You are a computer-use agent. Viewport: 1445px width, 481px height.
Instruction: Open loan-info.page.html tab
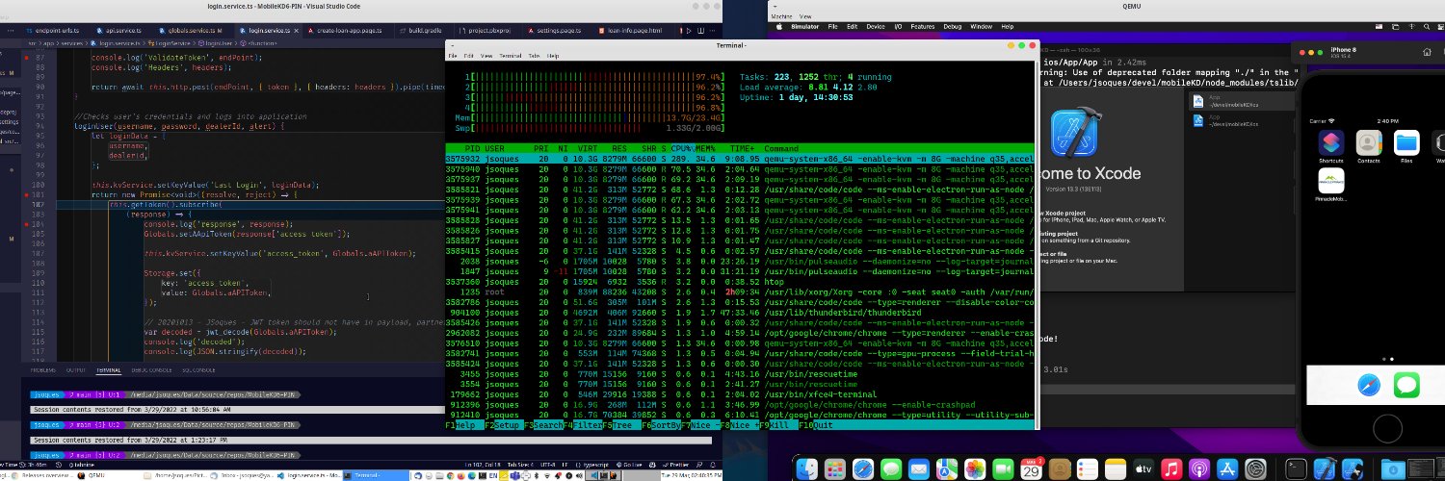click(628, 31)
